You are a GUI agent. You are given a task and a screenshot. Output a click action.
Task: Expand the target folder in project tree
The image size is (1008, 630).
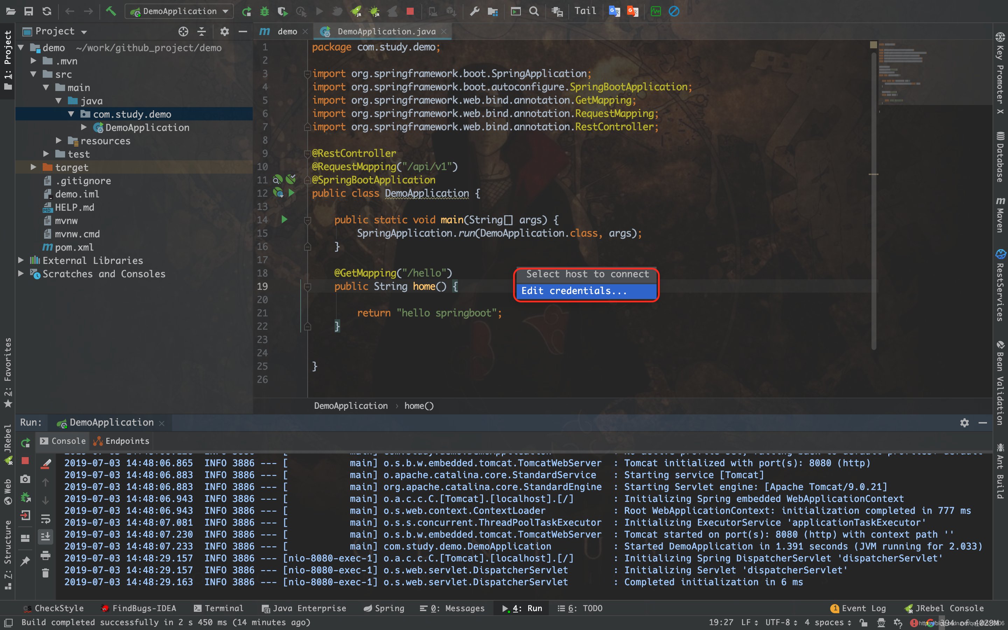click(33, 167)
